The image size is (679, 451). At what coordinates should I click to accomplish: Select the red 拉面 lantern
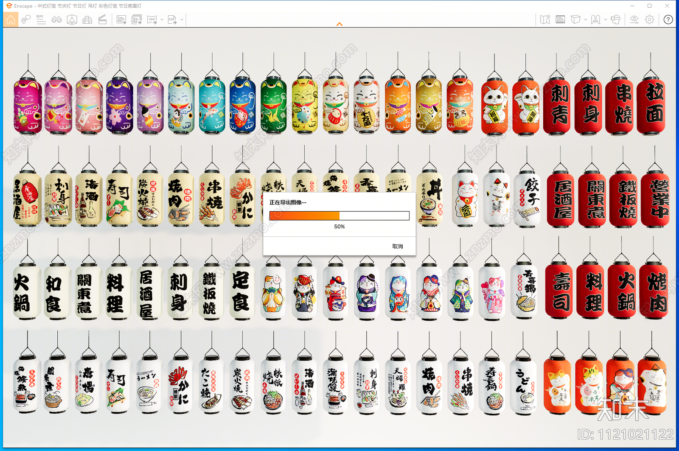(x=651, y=106)
